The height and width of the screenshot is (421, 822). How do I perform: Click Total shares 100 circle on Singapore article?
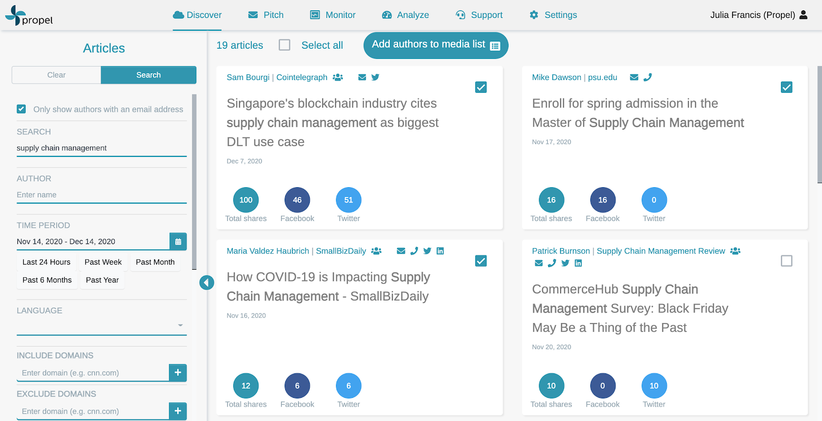point(246,200)
